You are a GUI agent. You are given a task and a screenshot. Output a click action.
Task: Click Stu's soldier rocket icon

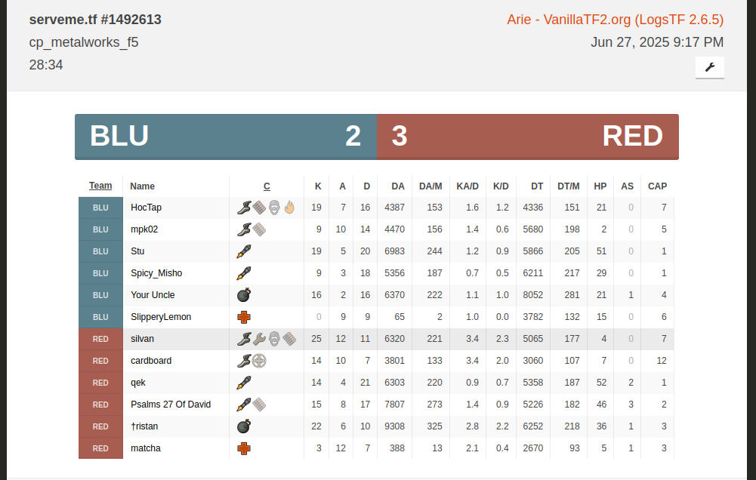click(x=244, y=251)
